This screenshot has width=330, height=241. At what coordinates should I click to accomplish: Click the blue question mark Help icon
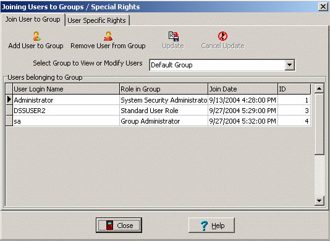tap(204, 226)
